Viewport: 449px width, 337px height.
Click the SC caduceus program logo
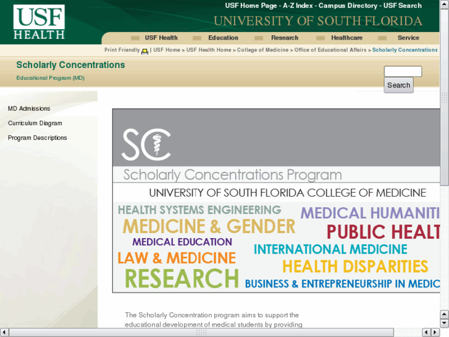[x=146, y=144]
